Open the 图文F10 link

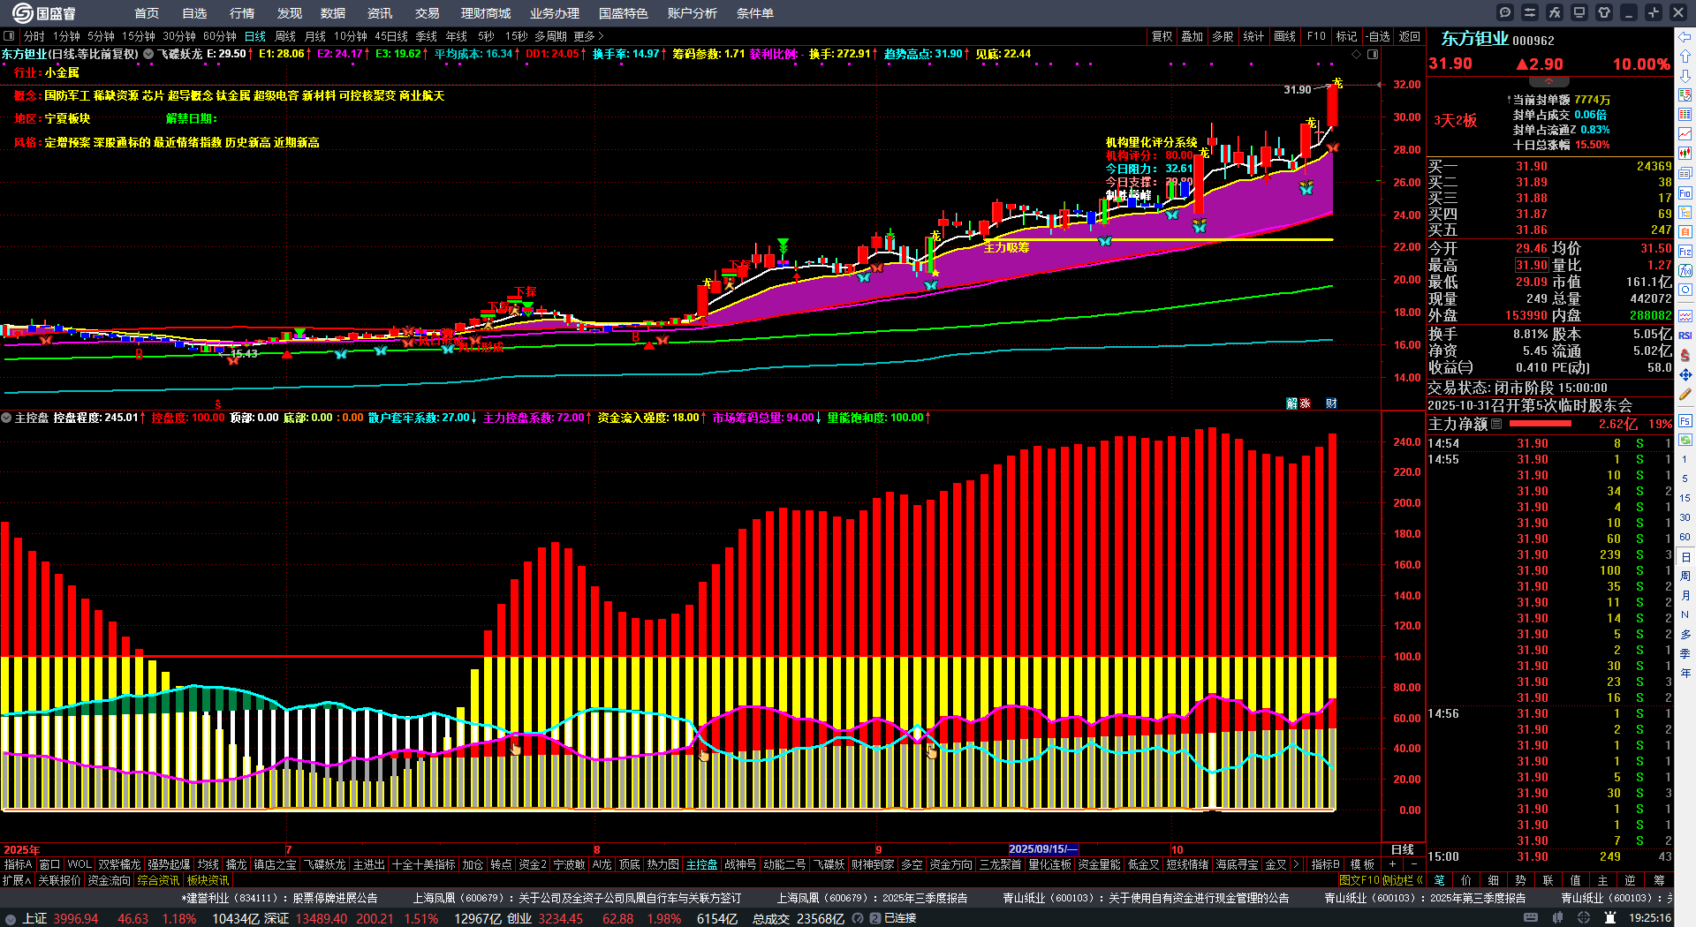pos(1359,880)
